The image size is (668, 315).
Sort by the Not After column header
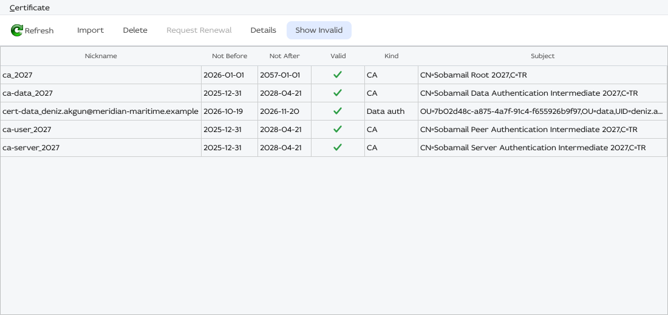coord(285,56)
